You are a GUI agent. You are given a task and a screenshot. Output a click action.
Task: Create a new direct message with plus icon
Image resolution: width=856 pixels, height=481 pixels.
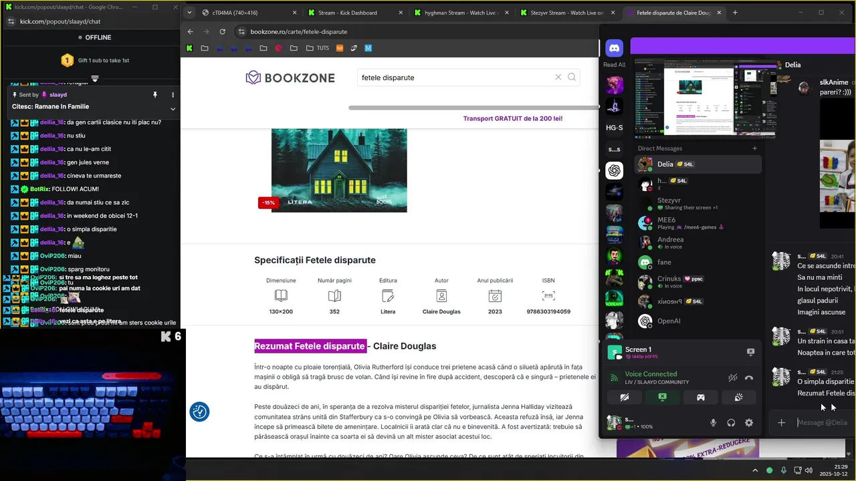(x=755, y=148)
